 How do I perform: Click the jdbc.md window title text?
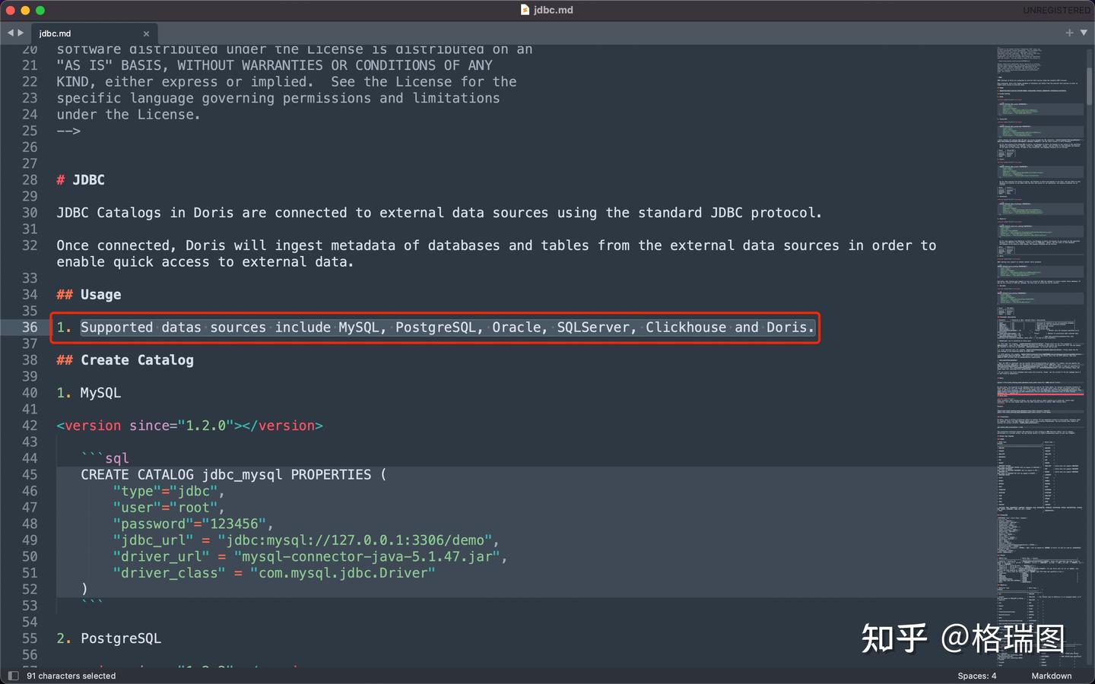tap(554, 10)
